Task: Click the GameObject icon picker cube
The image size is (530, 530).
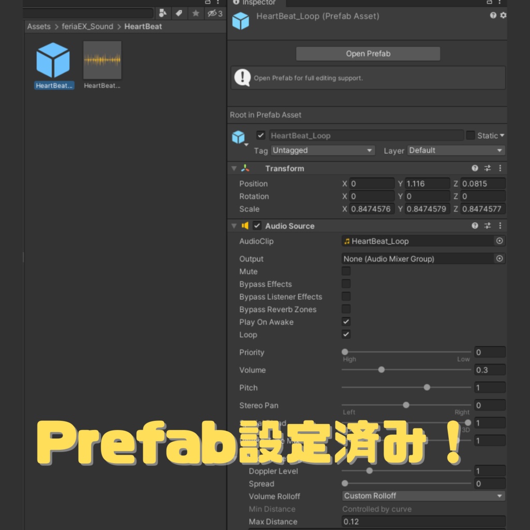Action: click(239, 137)
